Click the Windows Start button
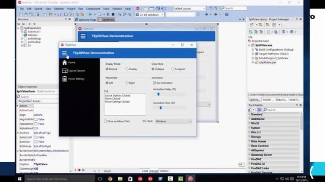This screenshot has height=182, width=325. pyautogui.click(x=20, y=179)
